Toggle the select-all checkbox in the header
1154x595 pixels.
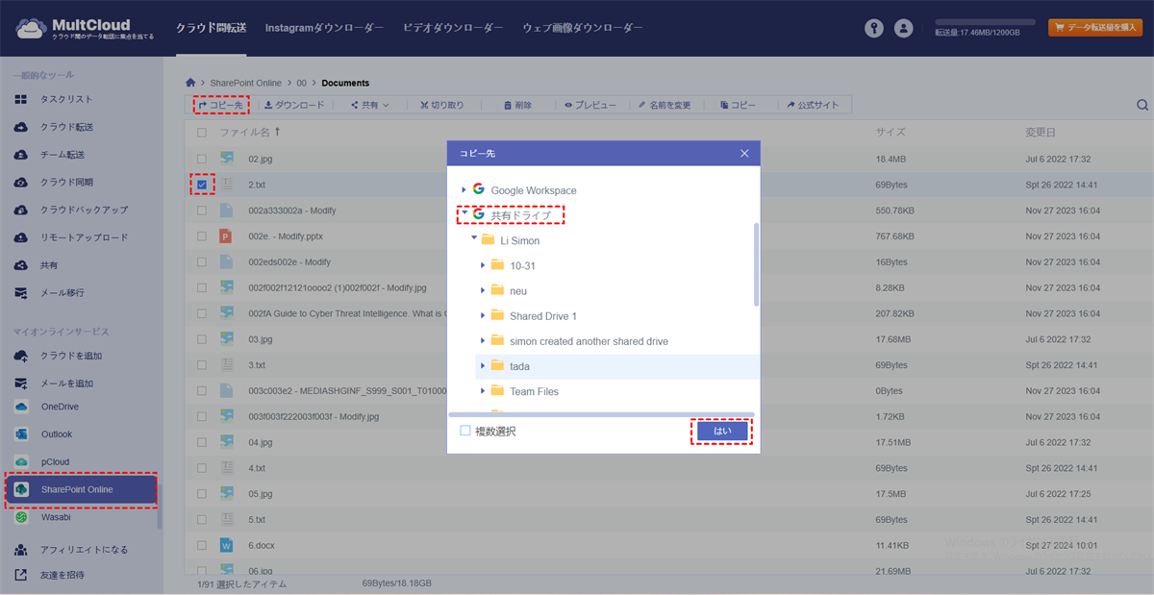202,133
